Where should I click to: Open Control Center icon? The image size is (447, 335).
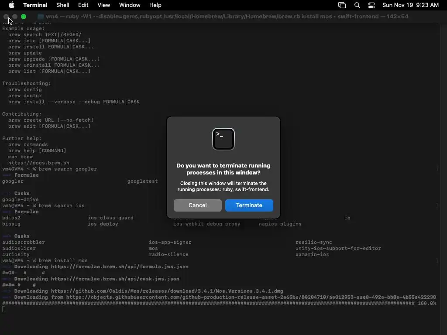coord(371,5)
